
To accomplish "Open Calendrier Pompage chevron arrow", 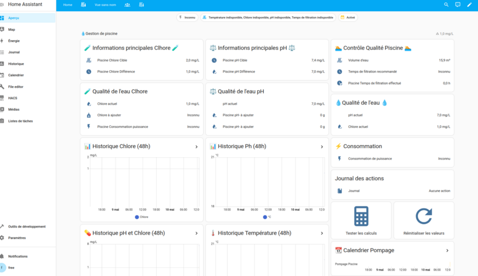I will (x=447, y=251).
